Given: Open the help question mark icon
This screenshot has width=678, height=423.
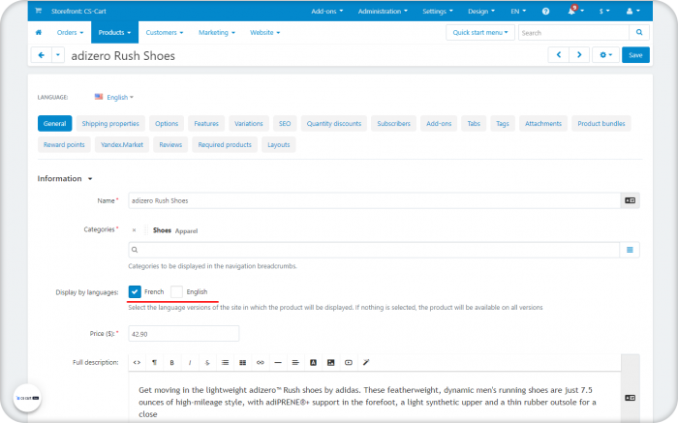Looking at the screenshot, I should [x=545, y=12].
